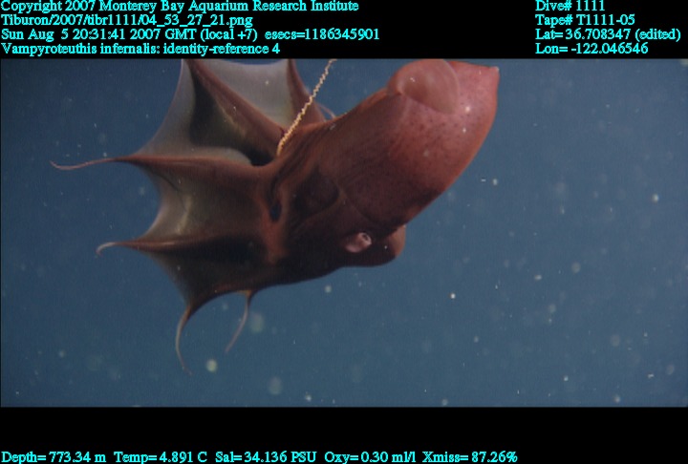Select the esecs=1186345901 value
Image resolution: width=688 pixels, height=464 pixels.
[x=325, y=34]
